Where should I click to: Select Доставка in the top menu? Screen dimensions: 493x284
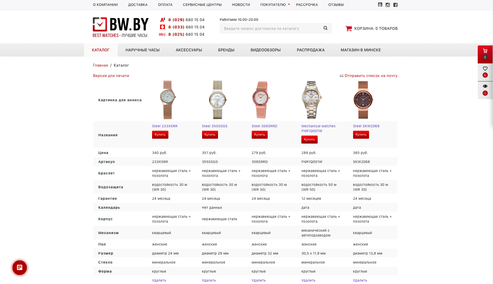pos(138,5)
